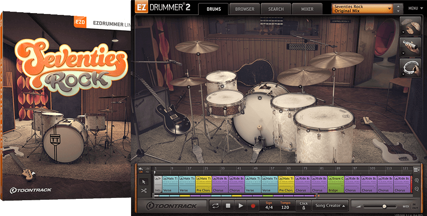Screen dimensions: 427x216
Task: Select the last purple Chorus block
Action: (x=402, y=184)
